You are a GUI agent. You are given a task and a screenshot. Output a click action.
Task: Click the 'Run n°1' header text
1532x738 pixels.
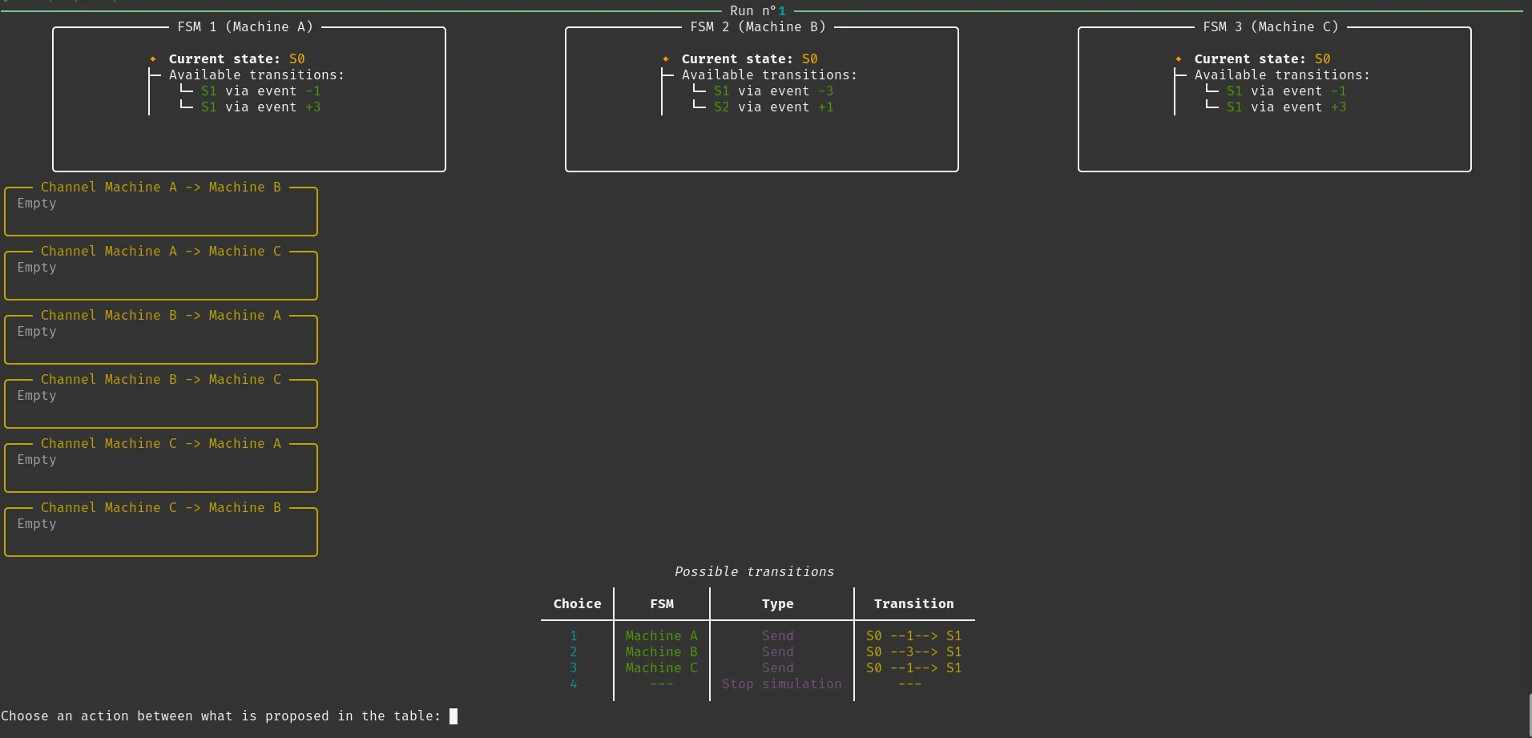(757, 11)
